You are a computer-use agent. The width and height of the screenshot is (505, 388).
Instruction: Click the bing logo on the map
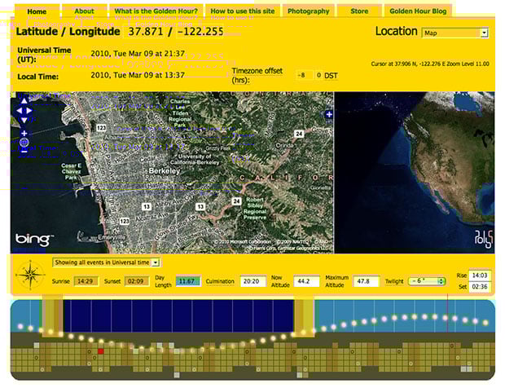(x=34, y=239)
